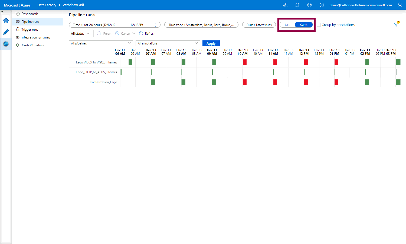Open Trigger runs in sidebar
The height and width of the screenshot is (244, 406).
(30, 30)
